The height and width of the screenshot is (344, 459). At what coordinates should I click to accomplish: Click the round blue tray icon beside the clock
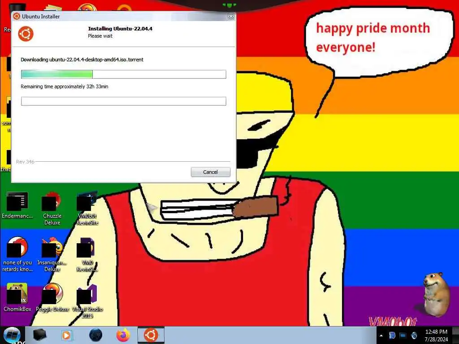[x=414, y=335]
